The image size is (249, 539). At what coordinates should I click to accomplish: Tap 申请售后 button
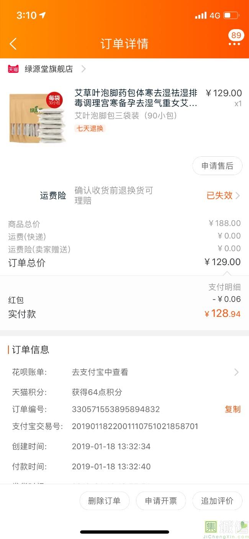[x=217, y=166]
